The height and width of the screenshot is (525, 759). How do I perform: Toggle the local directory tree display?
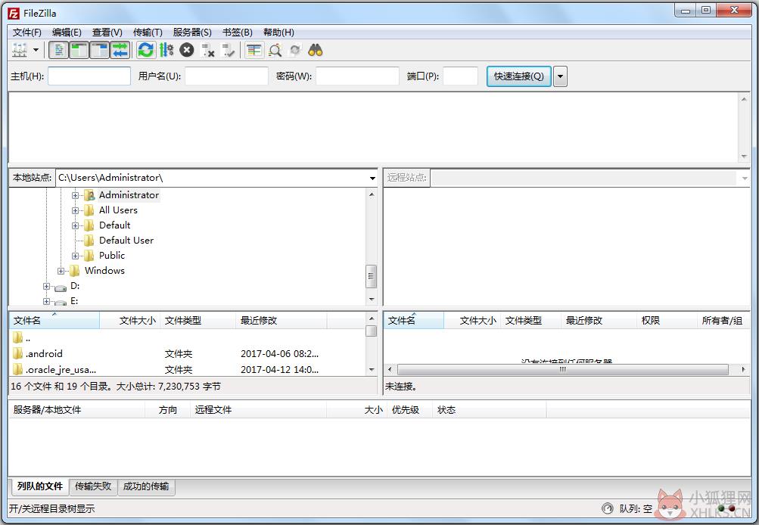tap(79, 50)
